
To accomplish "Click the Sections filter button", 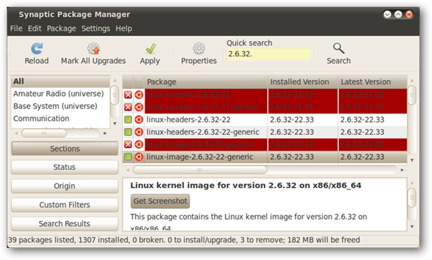I will (65, 149).
